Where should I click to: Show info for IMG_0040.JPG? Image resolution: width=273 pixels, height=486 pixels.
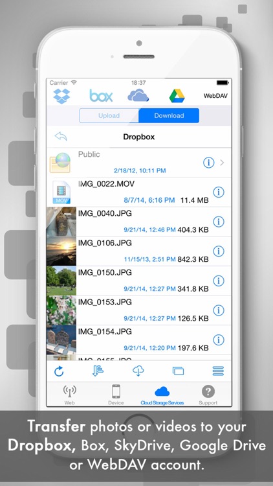[219, 222]
